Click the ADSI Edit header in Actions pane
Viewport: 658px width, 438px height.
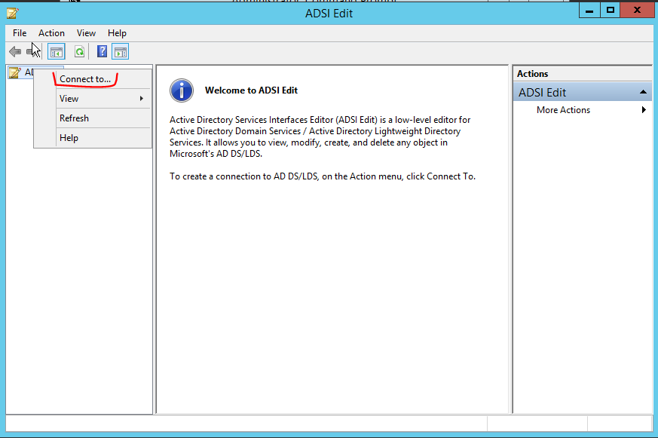pos(582,92)
